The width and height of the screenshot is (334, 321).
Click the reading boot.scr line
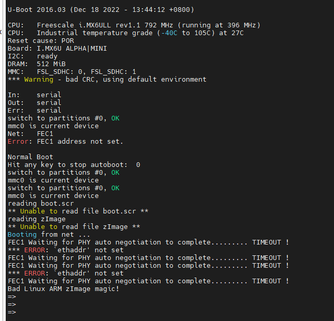coord(41,204)
